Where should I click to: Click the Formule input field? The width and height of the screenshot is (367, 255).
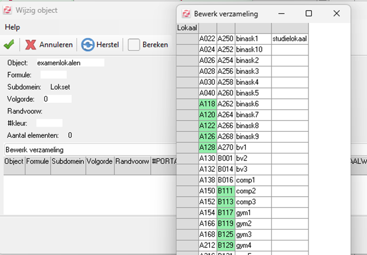pyautogui.click(x=53, y=75)
